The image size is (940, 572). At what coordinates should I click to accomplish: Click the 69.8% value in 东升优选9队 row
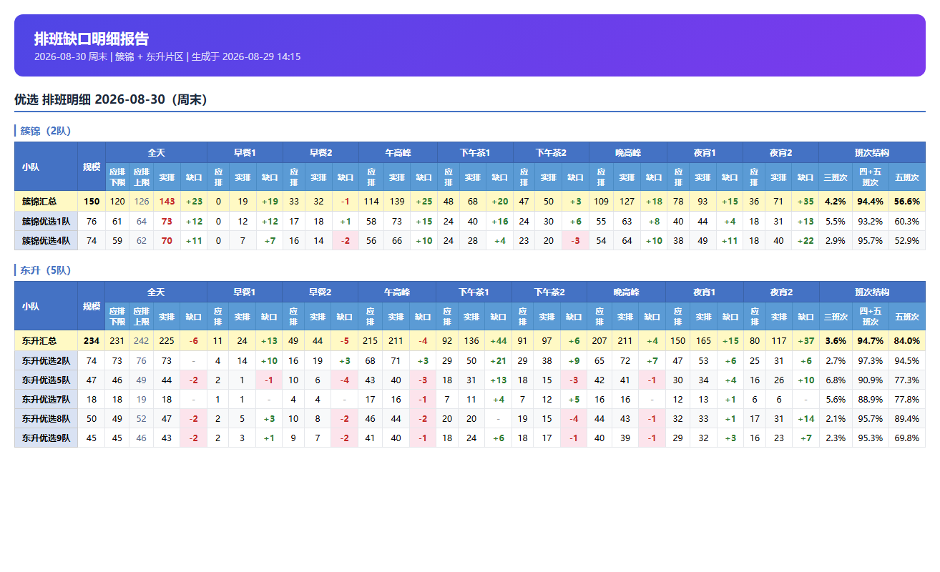[907, 438]
